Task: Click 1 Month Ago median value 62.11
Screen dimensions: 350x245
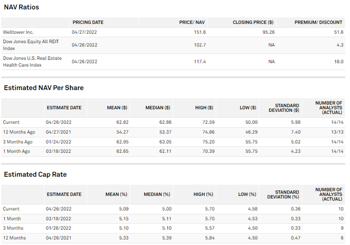Action: click(x=165, y=151)
